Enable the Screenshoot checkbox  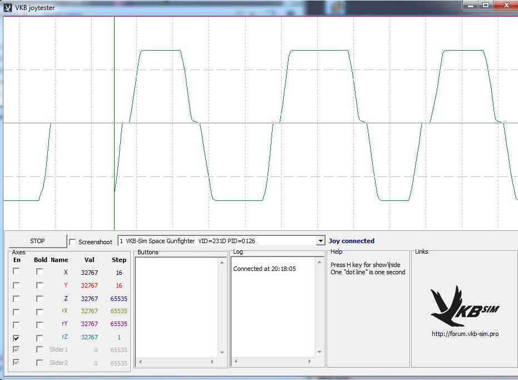click(x=72, y=242)
